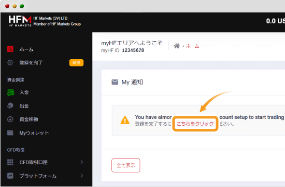Click the fund transfer icon beside 資金移動

click(x=10, y=119)
